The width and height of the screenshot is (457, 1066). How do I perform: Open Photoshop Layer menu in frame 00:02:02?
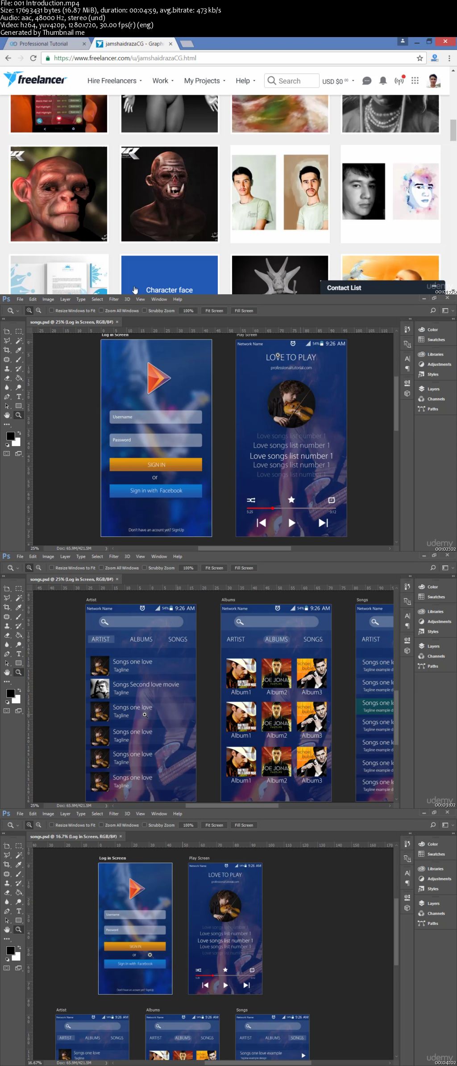point(65,299)
